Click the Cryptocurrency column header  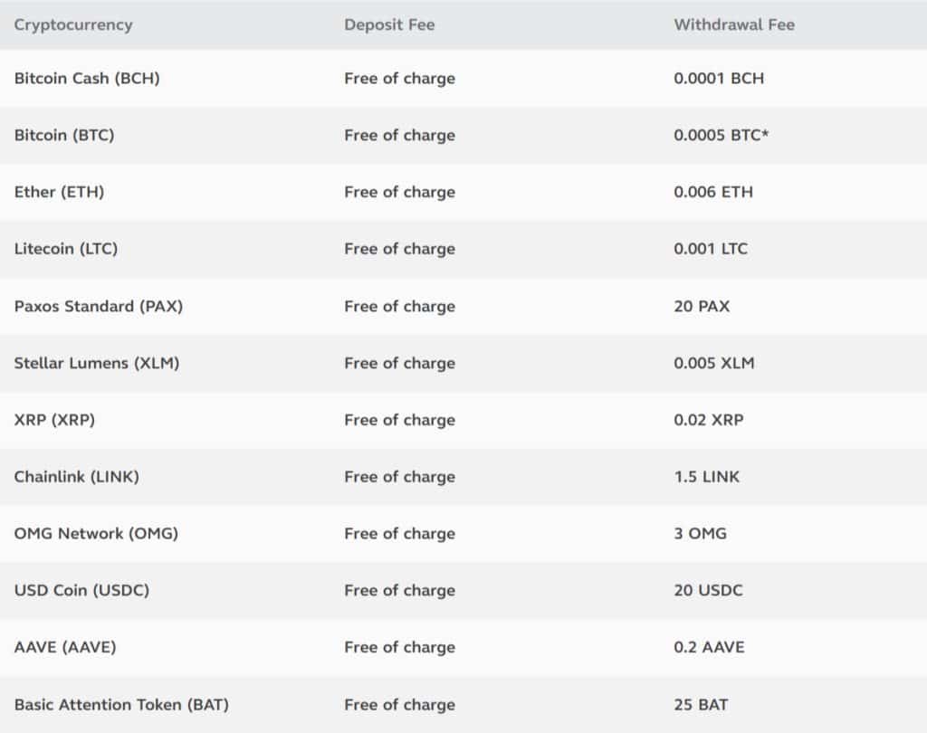(x=73, y=24)
